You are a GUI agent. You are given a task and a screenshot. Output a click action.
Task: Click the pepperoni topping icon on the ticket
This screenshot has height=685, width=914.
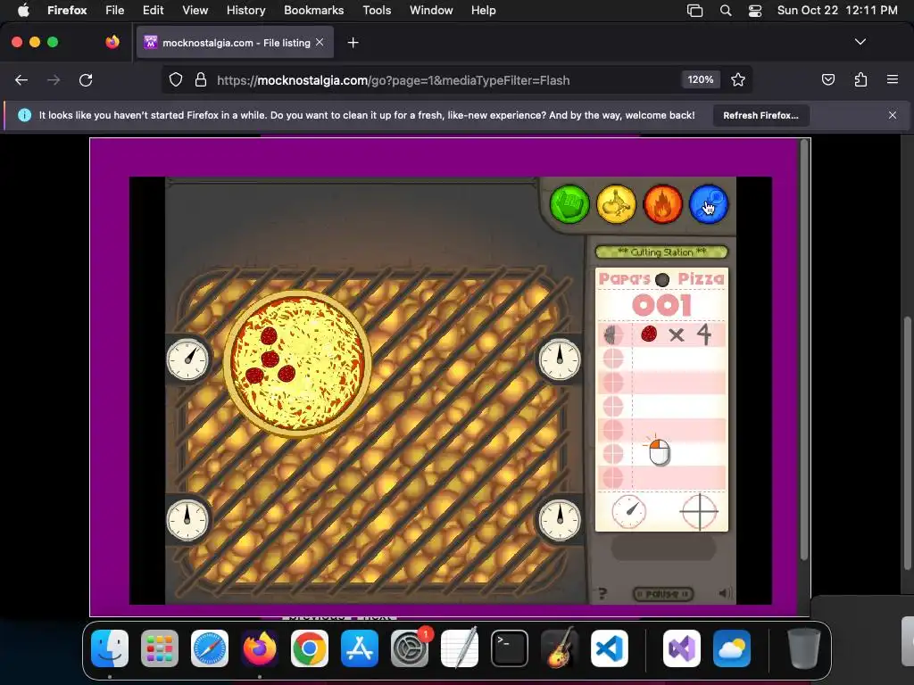[649, 334]
